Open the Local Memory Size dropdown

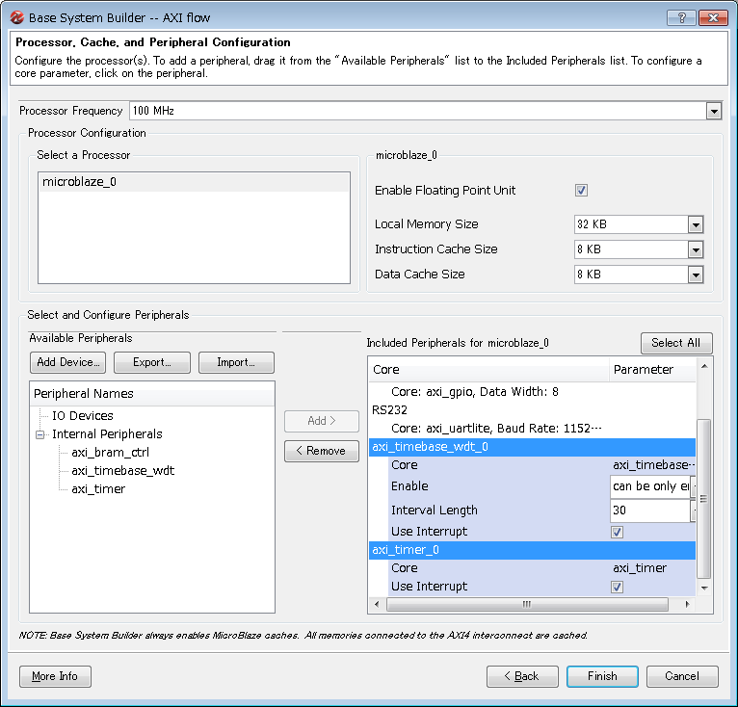click(696, 224)
